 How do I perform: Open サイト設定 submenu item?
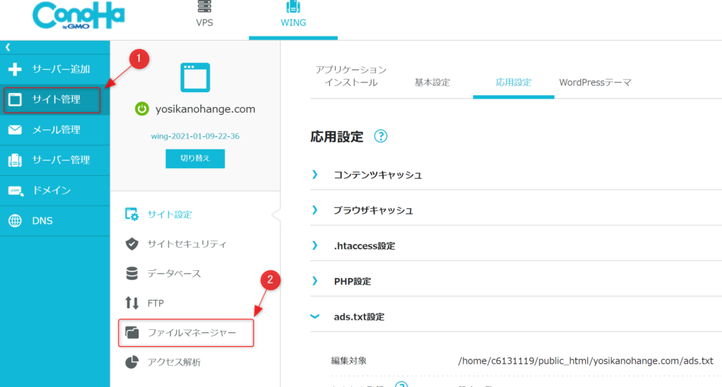coord(169,215)
